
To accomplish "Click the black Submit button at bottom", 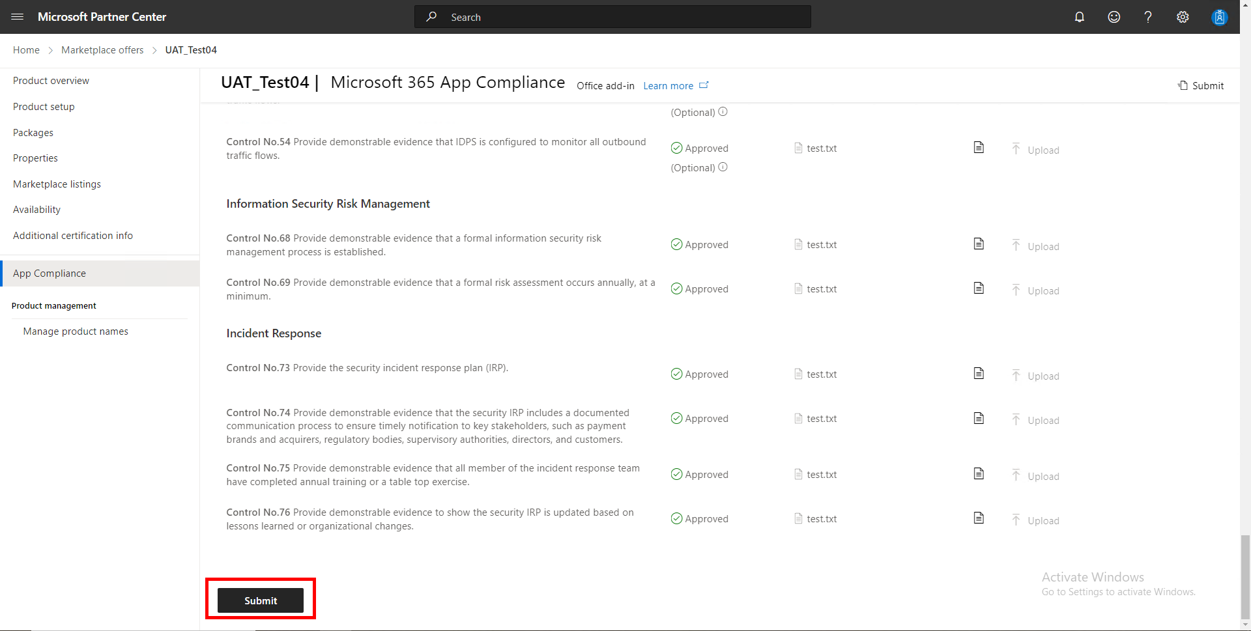I will [x=261, y=600].
